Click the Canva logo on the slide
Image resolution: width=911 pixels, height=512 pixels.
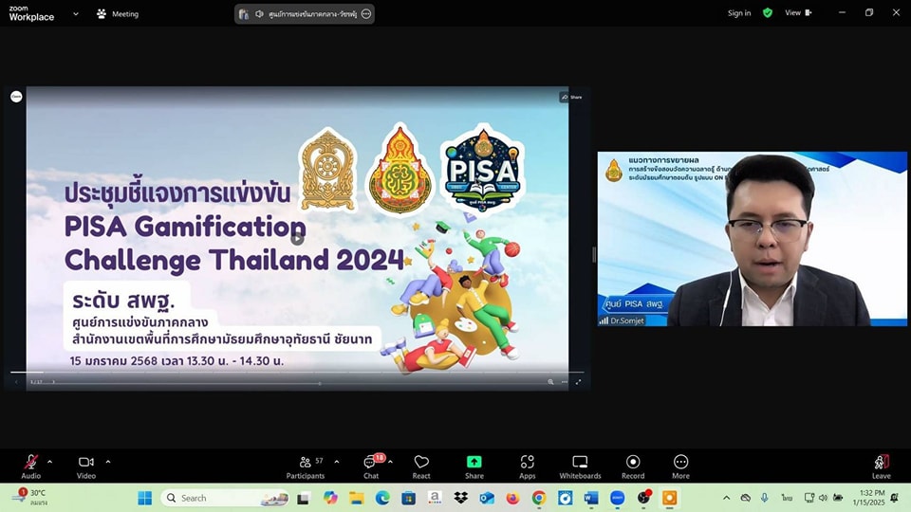(x=16, y=97)
